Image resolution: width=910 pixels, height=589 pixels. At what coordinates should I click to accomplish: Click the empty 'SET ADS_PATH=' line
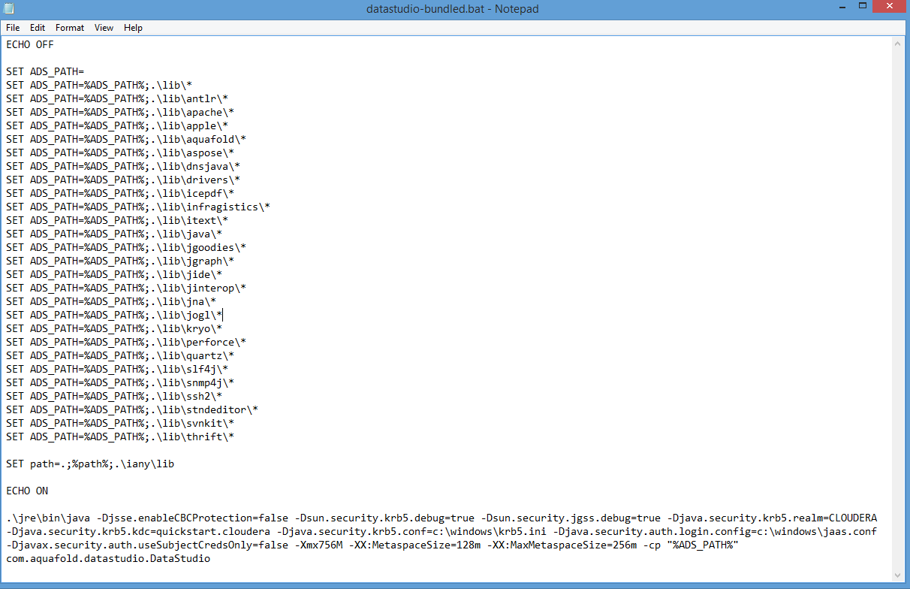pos(45,71)
